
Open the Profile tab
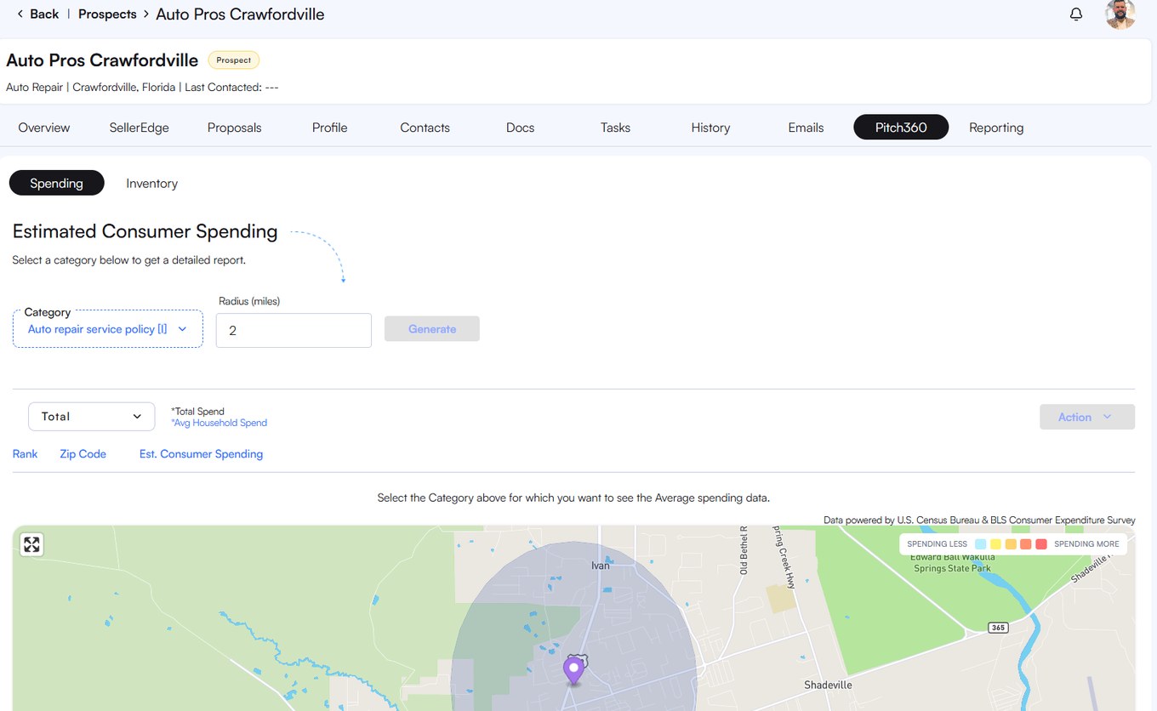click(x=329, y=128)
